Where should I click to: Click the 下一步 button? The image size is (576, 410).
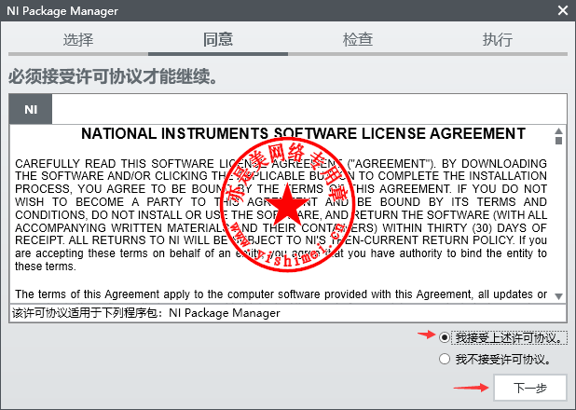(x=530, y=388)
